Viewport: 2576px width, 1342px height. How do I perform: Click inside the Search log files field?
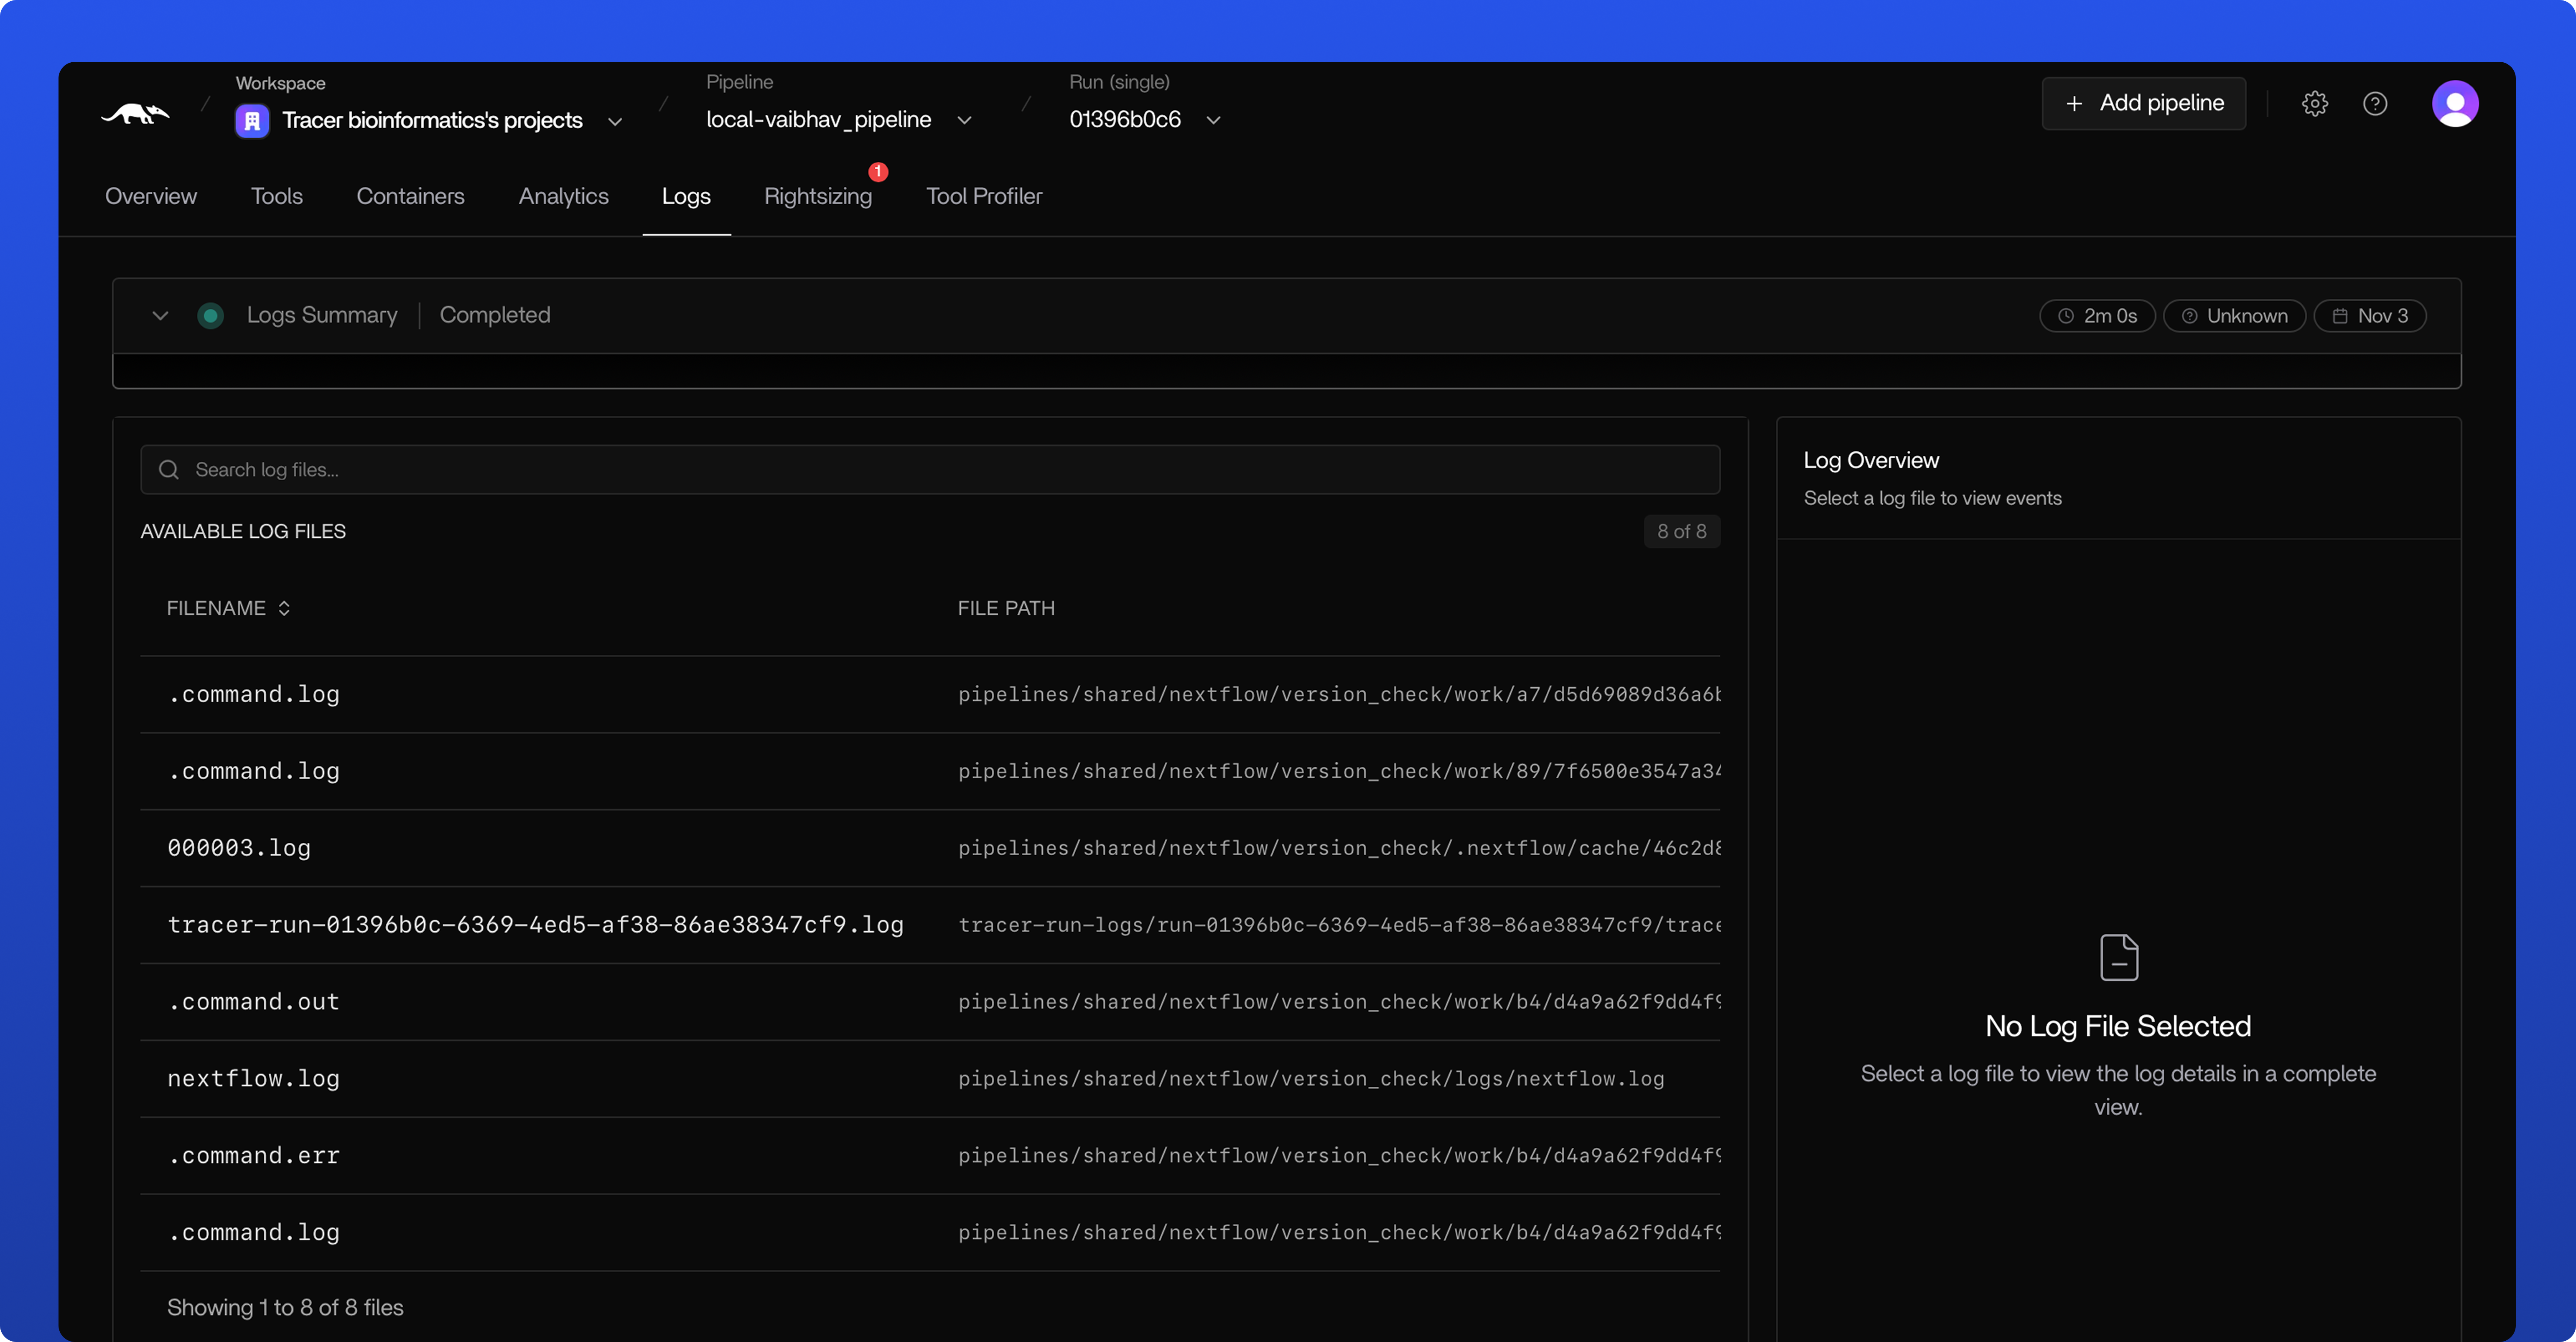700,469
